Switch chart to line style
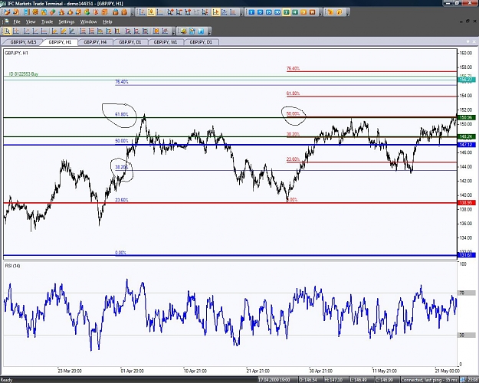479x383 pixels. (x=159, y=12)
